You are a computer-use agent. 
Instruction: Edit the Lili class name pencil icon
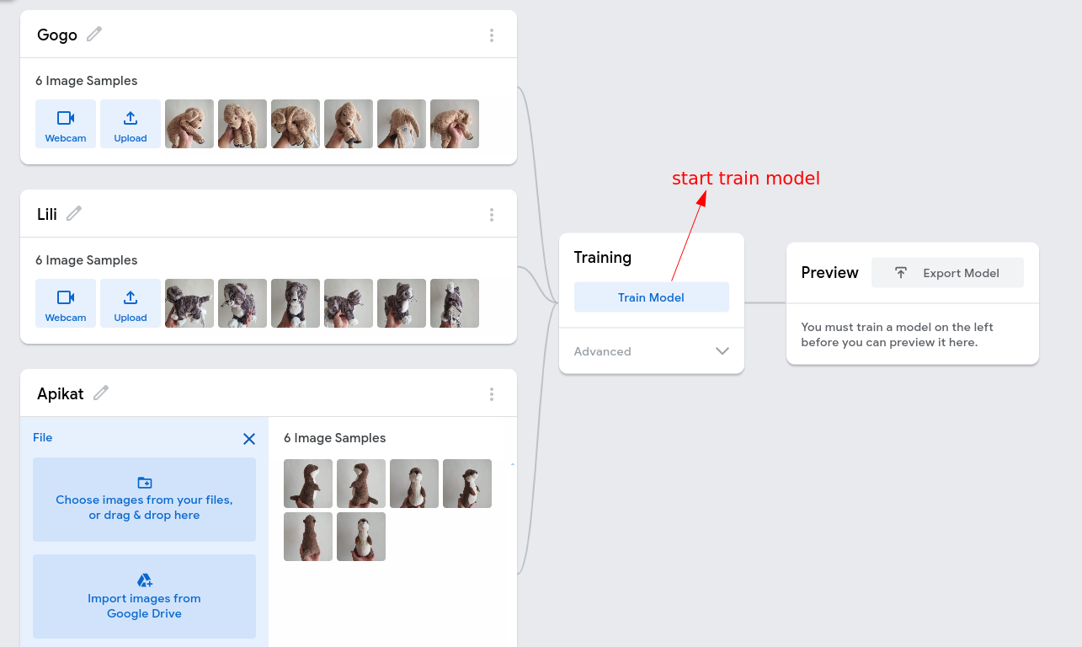coord(74,213)
